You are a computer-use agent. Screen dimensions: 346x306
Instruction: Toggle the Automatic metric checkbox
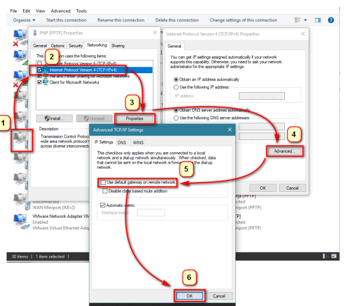click(x=103, y=205)
